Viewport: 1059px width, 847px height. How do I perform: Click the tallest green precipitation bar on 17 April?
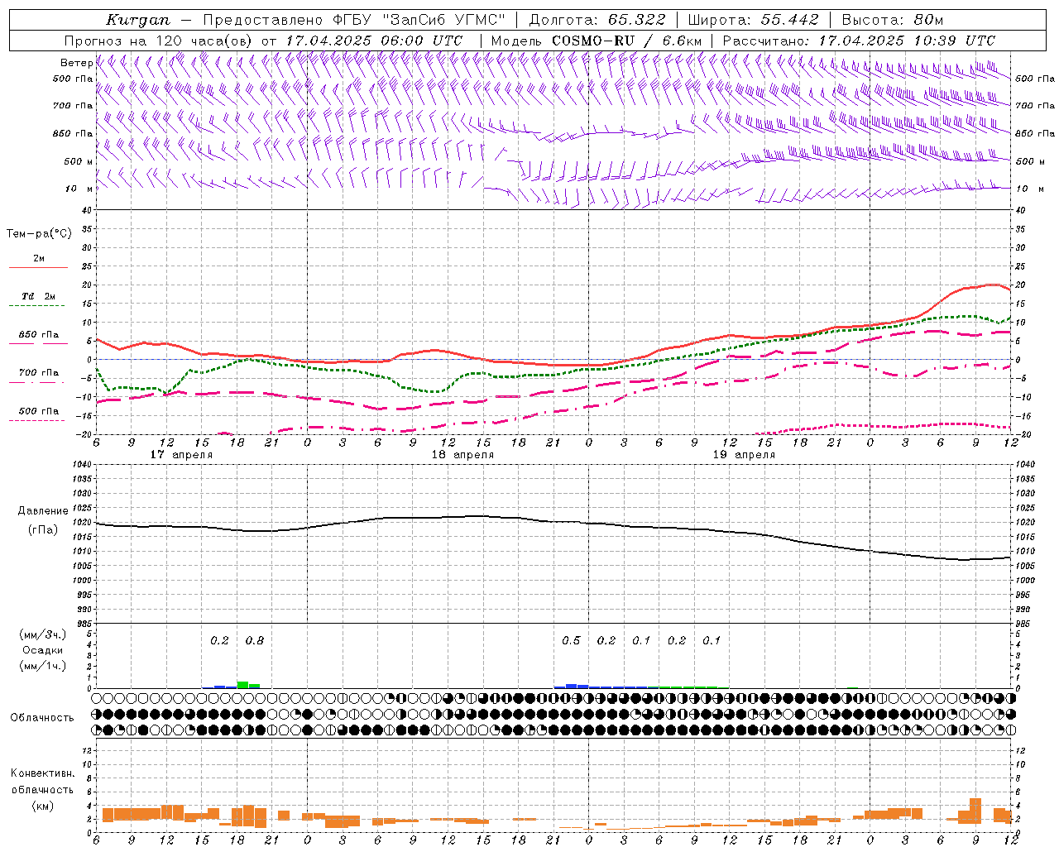point(242,685)
